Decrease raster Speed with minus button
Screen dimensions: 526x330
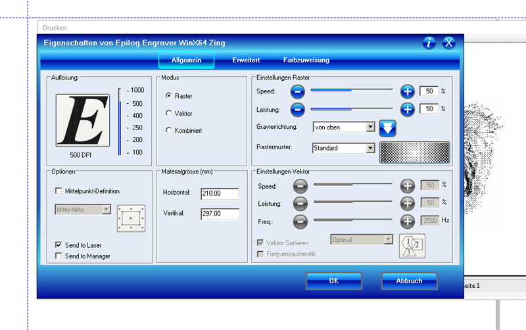pyautogui.click(x=299, y=91)
